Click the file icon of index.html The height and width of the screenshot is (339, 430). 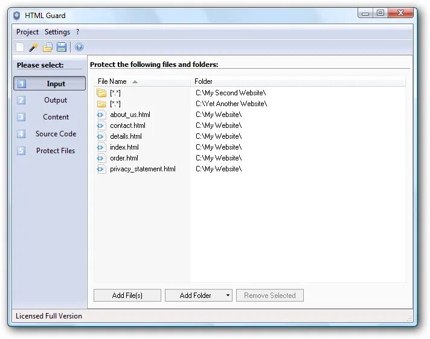coord(101,147)
